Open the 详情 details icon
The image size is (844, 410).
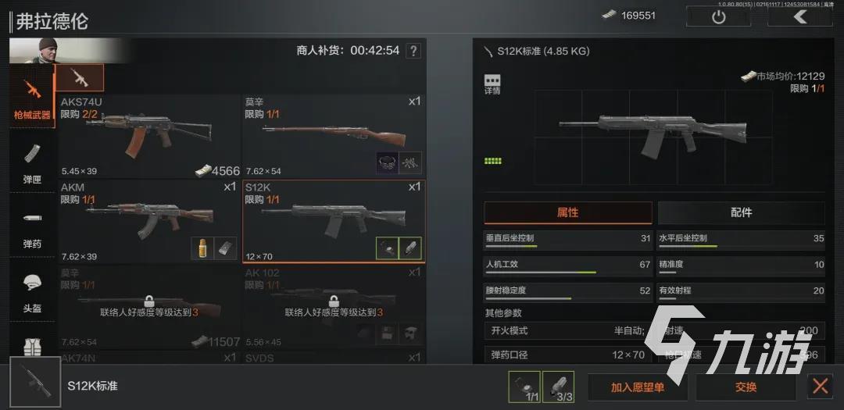(x=492, y=84)
